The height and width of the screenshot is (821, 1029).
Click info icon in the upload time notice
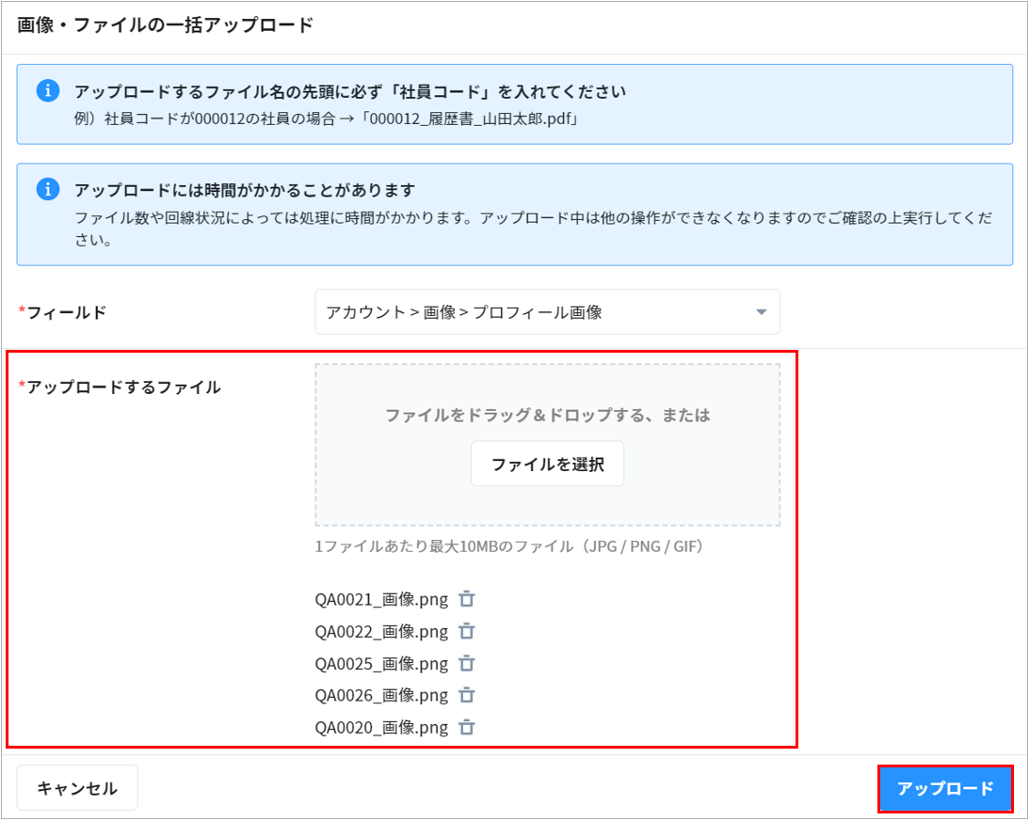click(48, 190)
